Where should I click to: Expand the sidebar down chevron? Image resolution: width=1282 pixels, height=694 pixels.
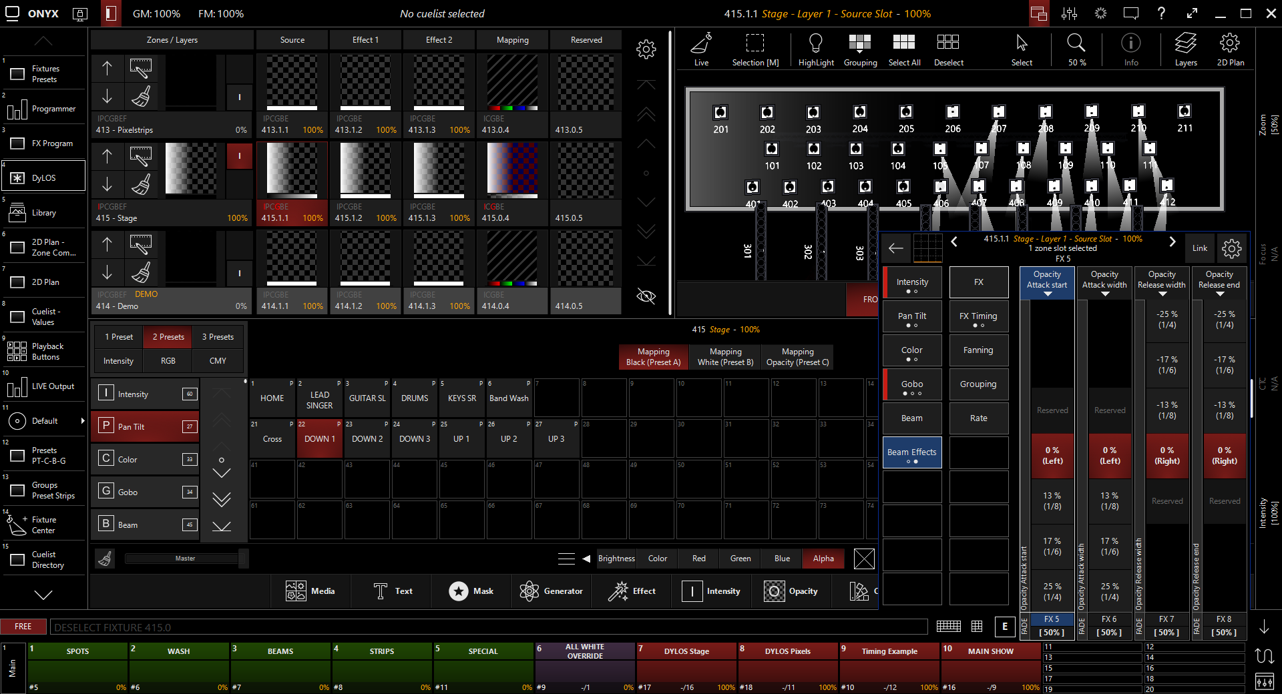pyautogui.click(x=43, y=594)
